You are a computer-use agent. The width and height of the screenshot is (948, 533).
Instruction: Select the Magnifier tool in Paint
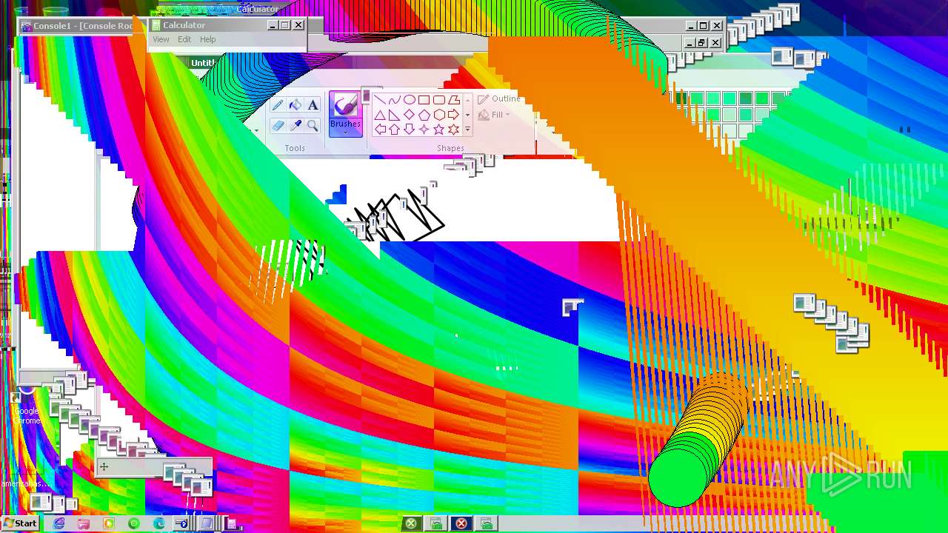[313, 126]
